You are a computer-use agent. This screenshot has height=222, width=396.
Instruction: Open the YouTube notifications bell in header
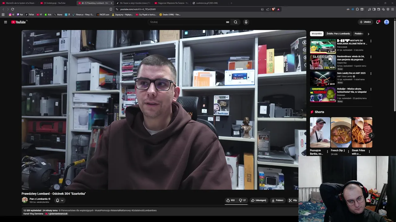click(x=378, y=22)
